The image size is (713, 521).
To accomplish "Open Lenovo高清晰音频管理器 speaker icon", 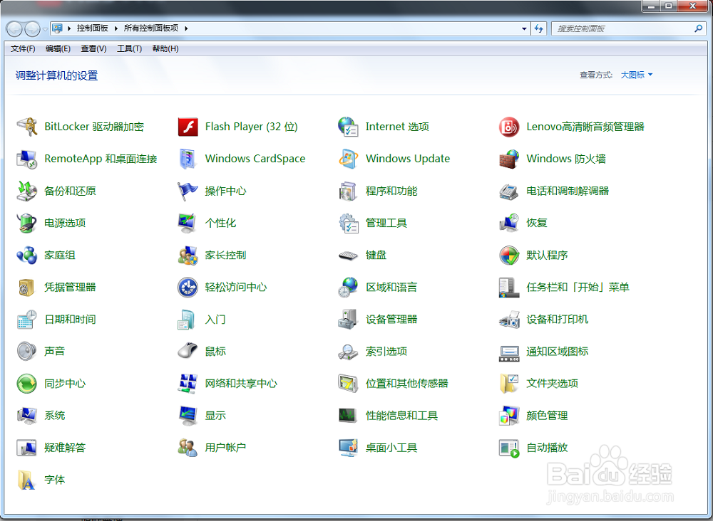I will (x=509, y=127).
